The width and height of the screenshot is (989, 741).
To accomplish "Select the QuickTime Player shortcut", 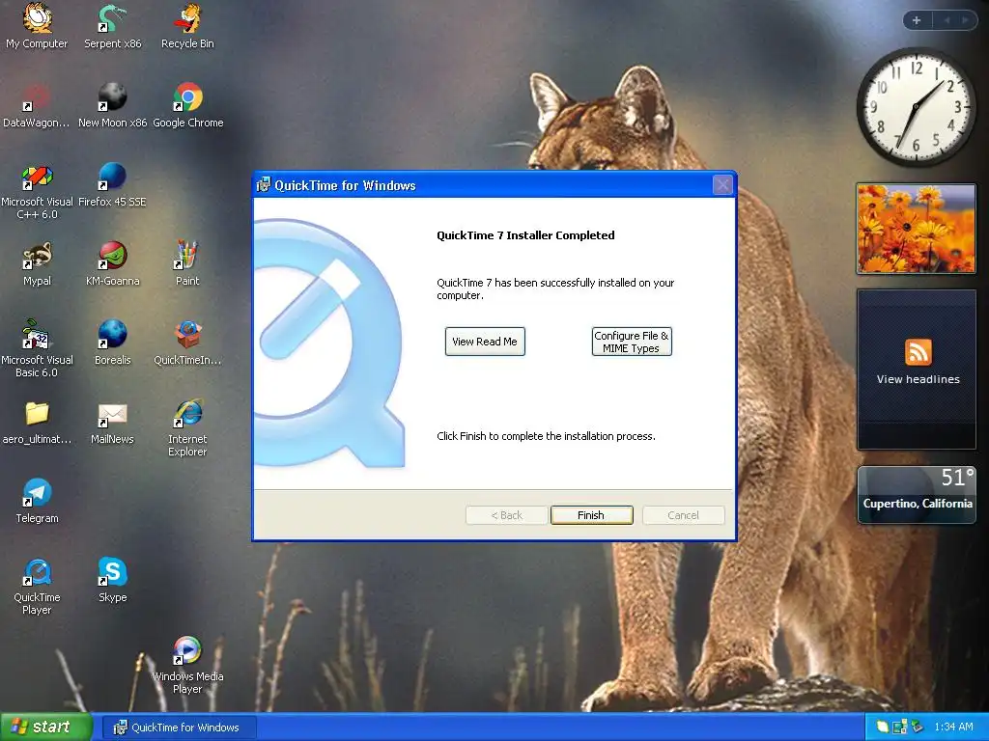I will coord(37,586).
